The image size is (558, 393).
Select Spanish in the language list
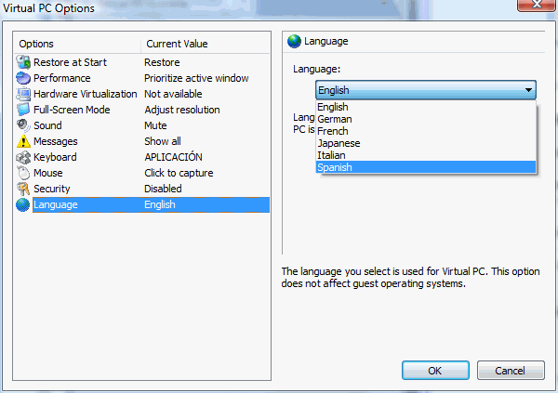tap(426, 167)
